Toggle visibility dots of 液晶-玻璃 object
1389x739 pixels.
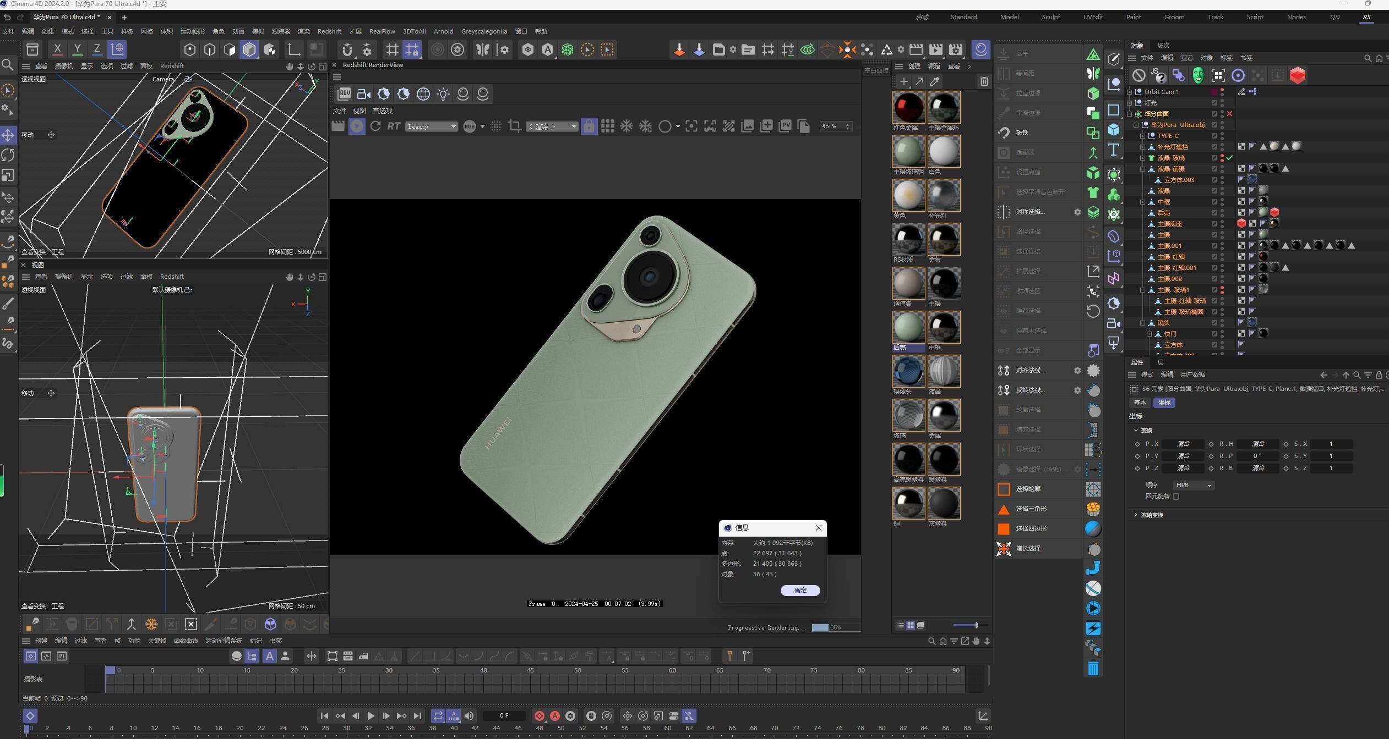[1222, 158]
